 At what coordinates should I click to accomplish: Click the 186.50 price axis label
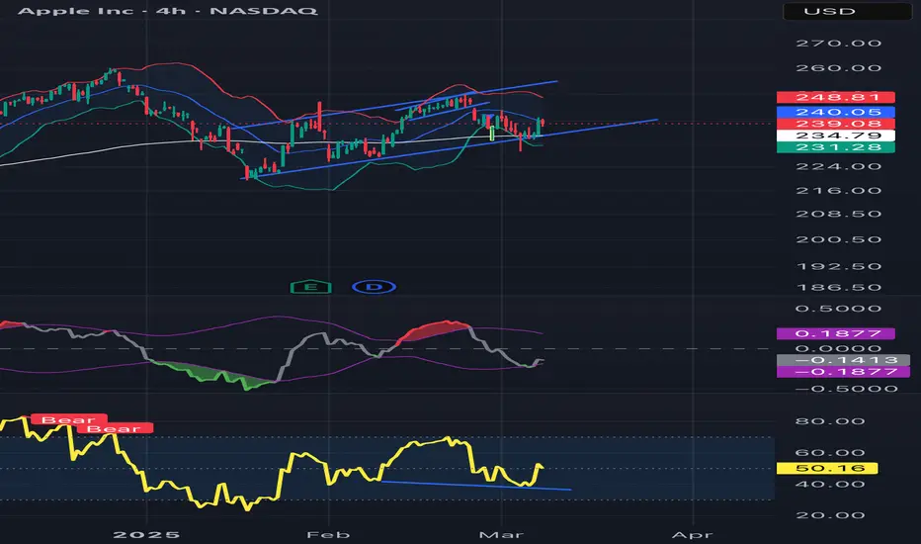tap(838, 288)
